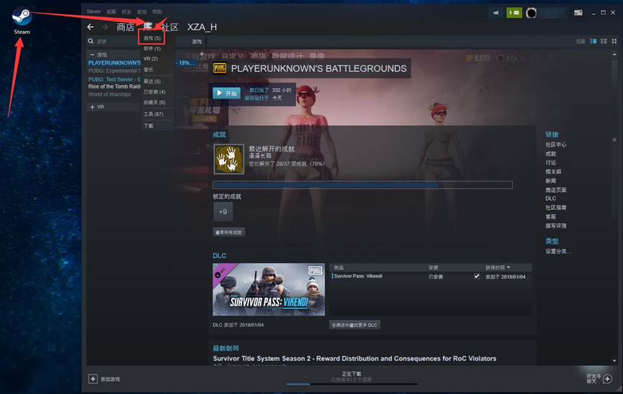Screen dimensions: 623x394
Task: Select the list view layout icon
Action: (603, 42)
